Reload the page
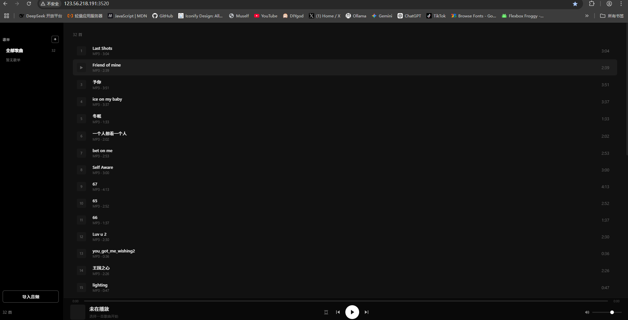628x320 pixels. [x=29, y=4]
